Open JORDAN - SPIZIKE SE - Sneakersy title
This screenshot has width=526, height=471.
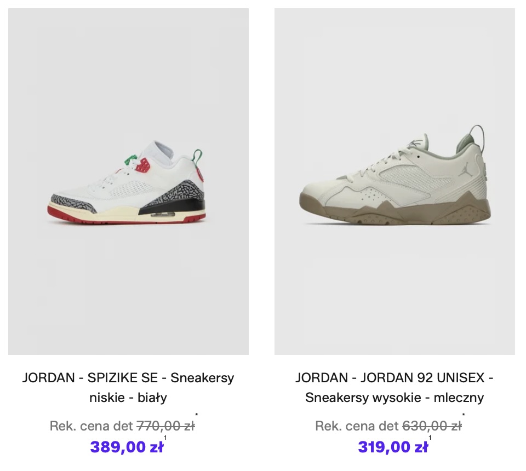pyautogui.click(x=128, y=378)
